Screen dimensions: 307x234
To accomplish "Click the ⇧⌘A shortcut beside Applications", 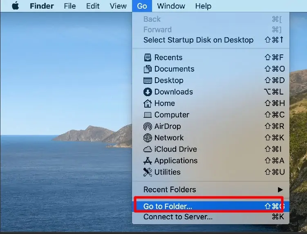I will click(x=274, y=161).
